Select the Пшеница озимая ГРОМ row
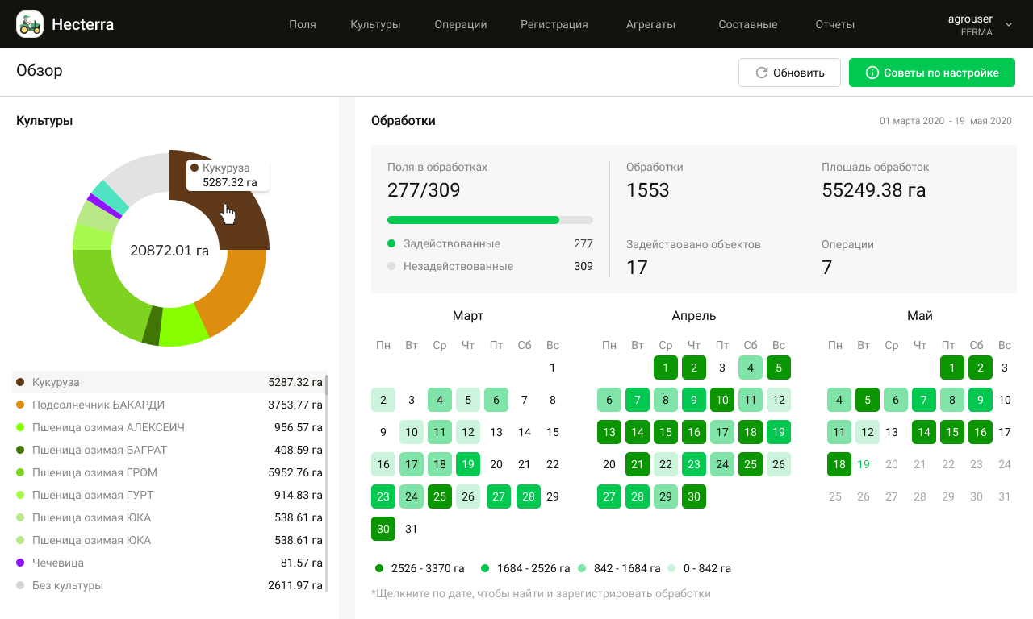Viewport: 1033px width, 619px height. [169, 472]
